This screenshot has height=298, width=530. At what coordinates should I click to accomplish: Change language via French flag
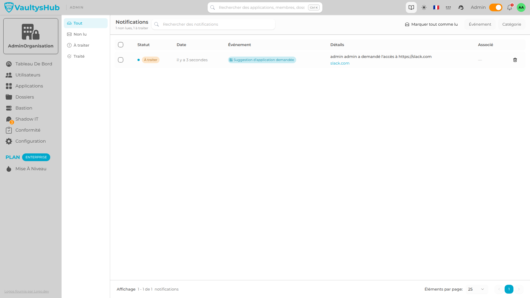coord(436,7)
